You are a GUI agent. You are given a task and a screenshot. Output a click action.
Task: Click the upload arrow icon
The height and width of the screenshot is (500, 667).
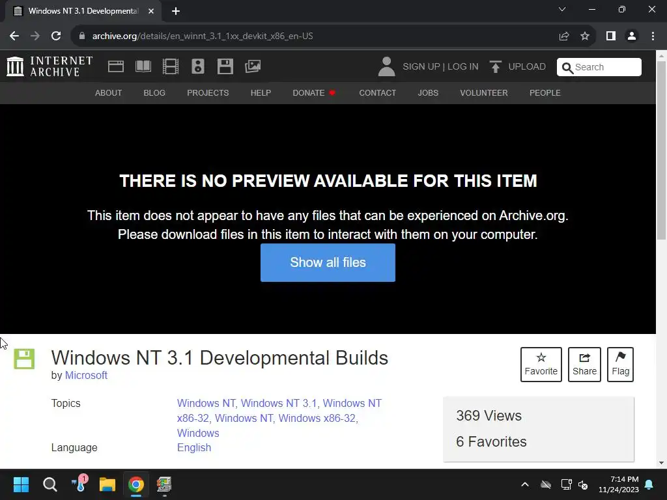point(495,67)
